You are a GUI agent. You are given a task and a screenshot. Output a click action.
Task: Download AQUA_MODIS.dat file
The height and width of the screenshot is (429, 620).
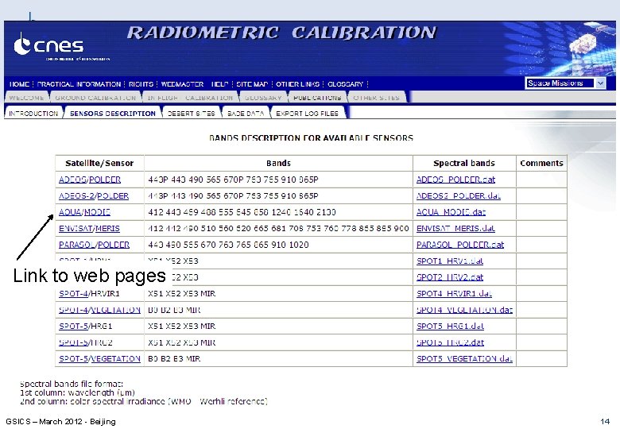(451, 212)
